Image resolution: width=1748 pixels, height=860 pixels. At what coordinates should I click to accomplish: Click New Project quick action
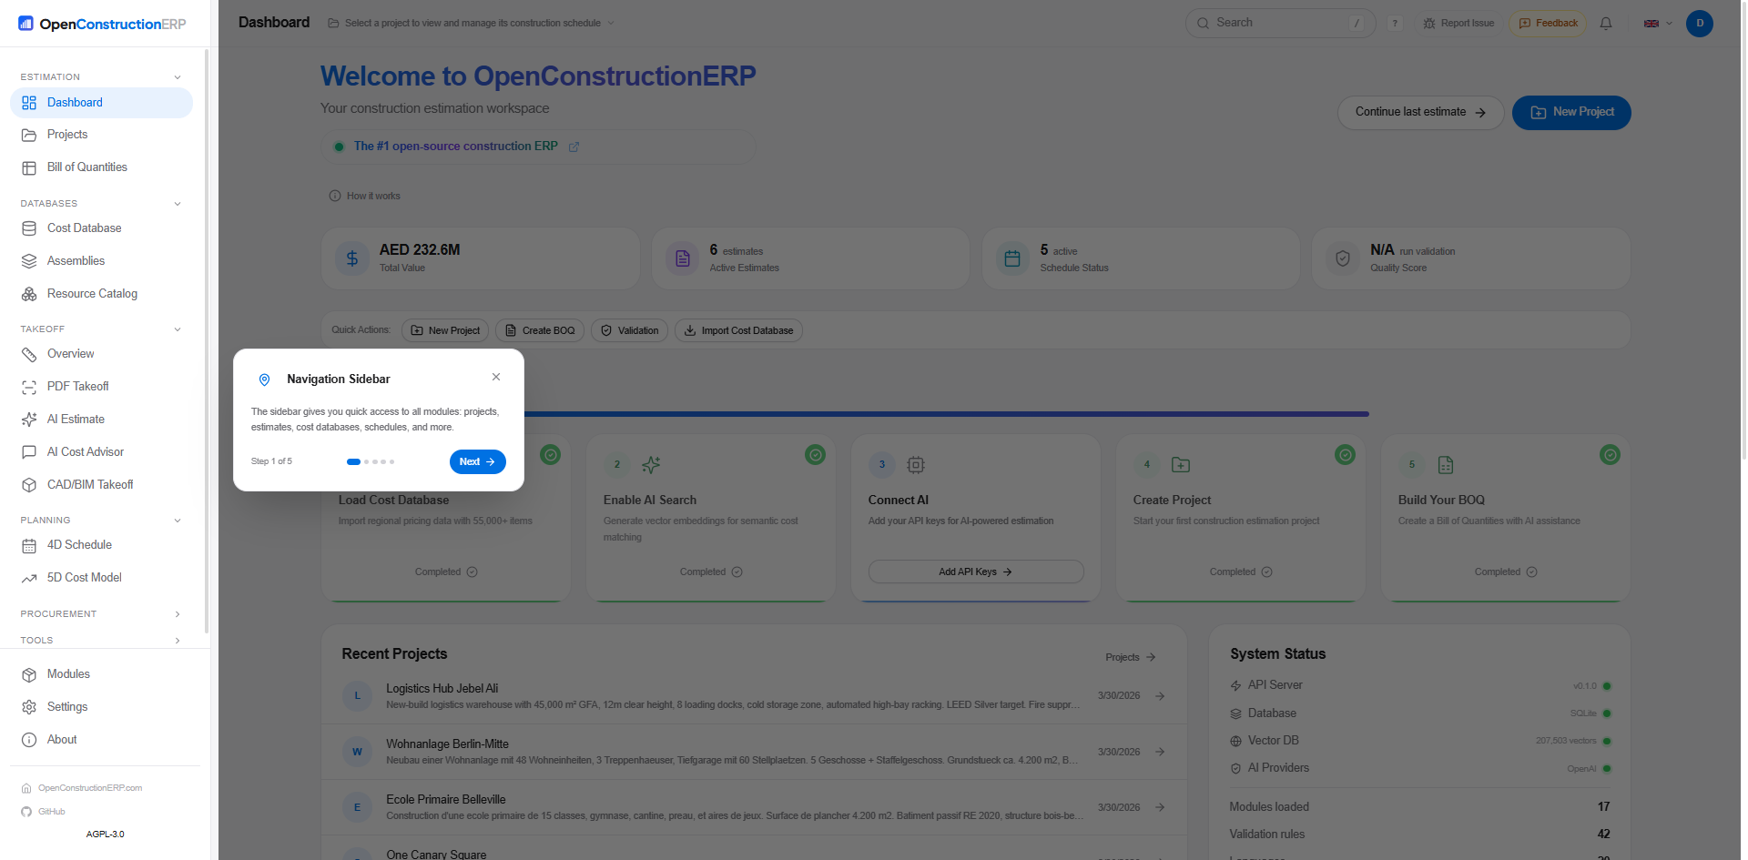coord(445,330)
